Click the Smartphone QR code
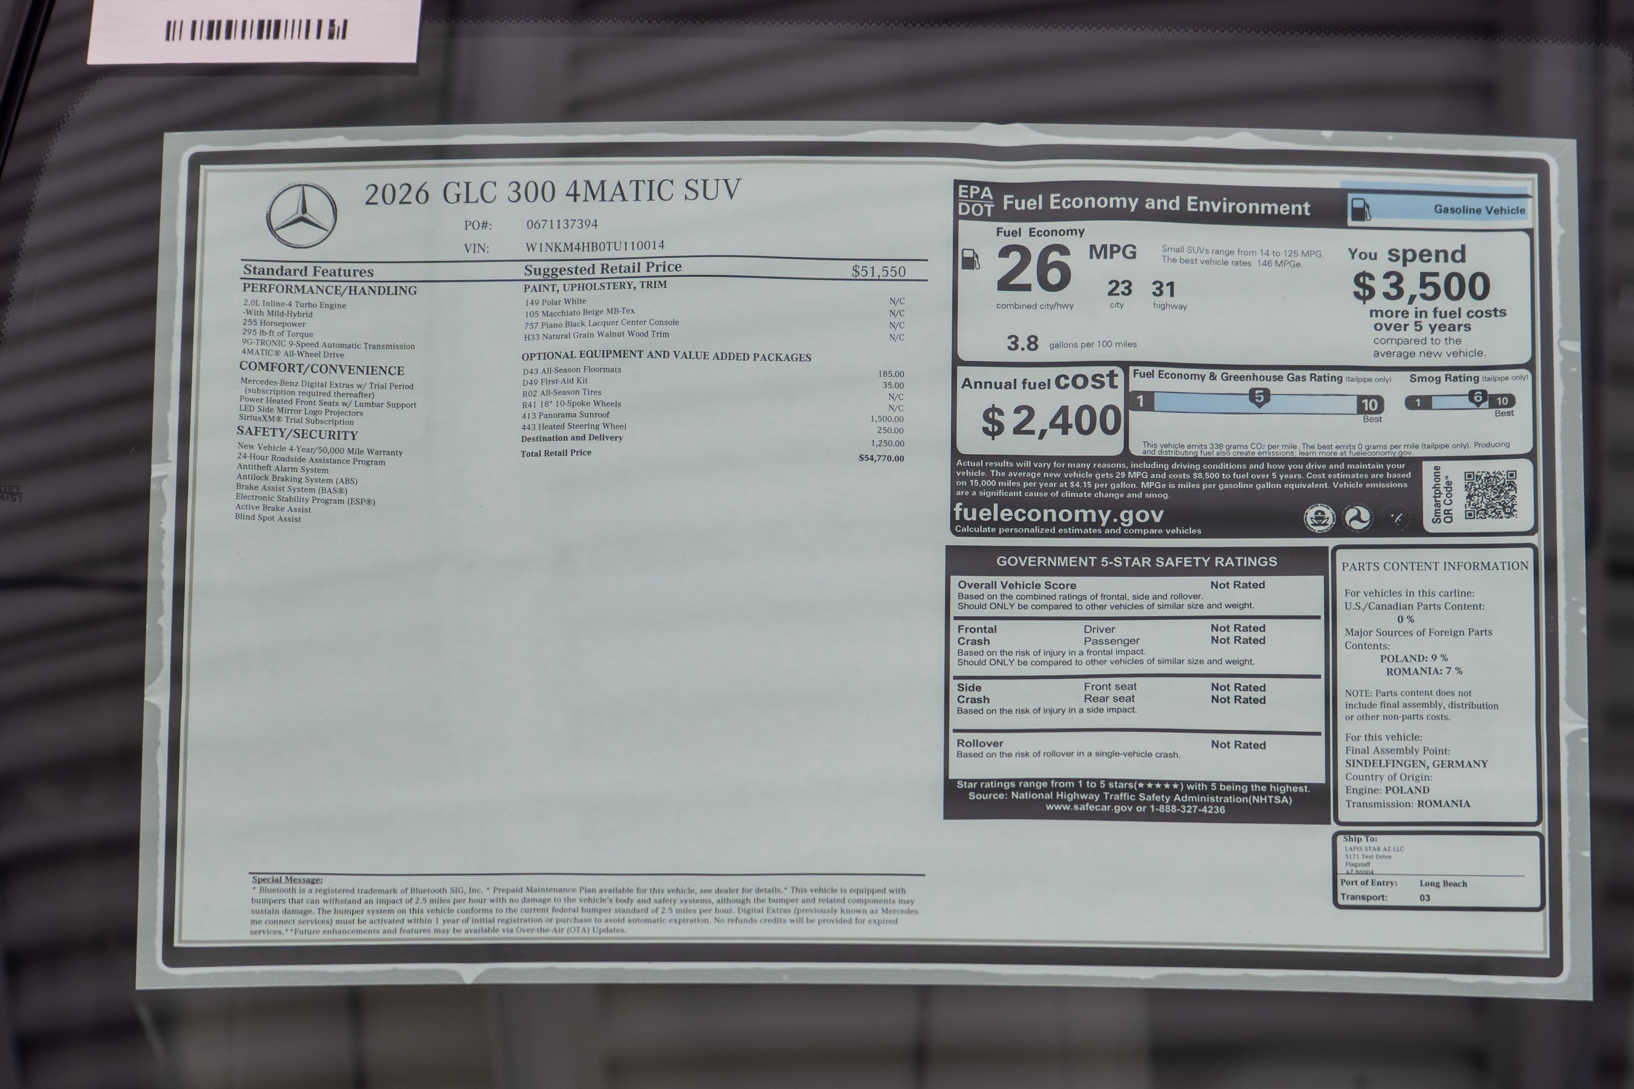The height and width of the screenshot is (1089, 1634). (x=1491, y=495)
